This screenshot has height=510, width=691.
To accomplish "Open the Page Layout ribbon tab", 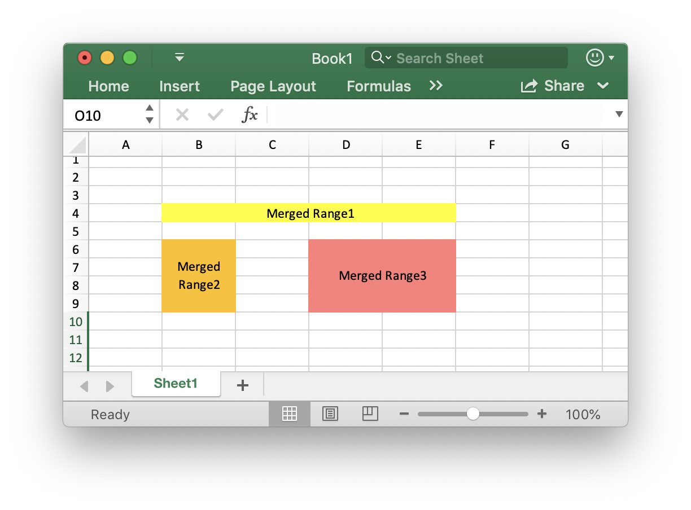I will pos(273,86).
